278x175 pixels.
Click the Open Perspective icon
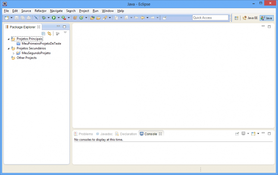point(237,18)
